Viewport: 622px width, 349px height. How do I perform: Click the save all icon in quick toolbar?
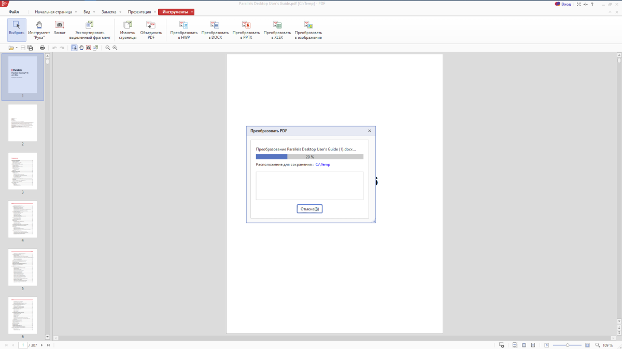point(30,48)
